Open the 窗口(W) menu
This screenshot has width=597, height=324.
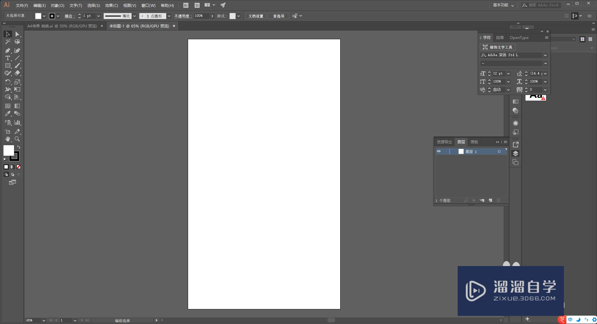(148, 5)
